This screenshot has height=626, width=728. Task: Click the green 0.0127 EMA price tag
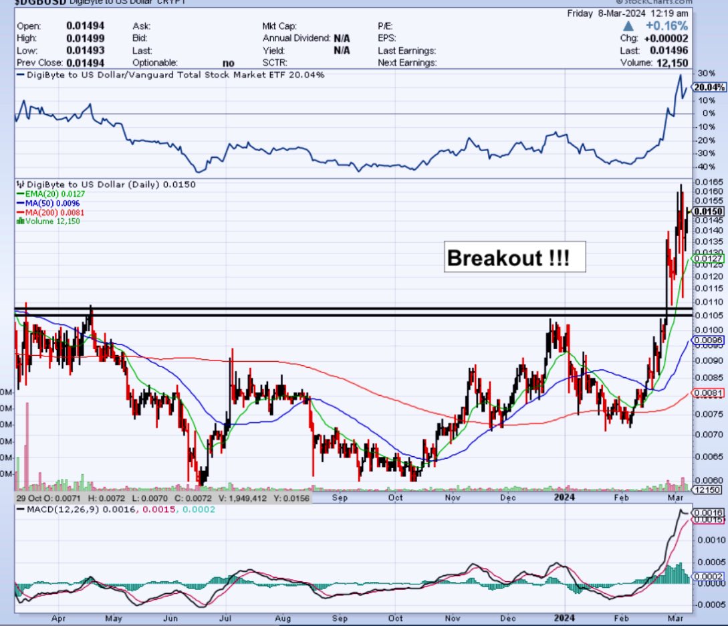[705, 259]
